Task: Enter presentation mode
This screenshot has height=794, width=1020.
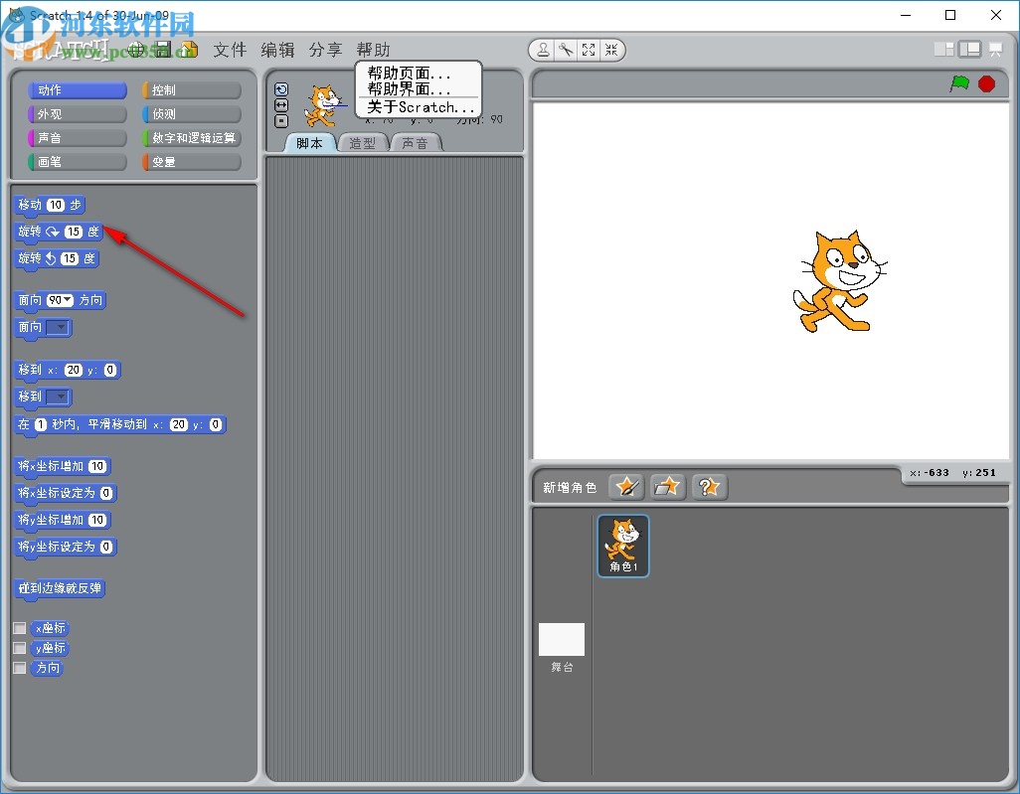Action: (x=995, y=49)
